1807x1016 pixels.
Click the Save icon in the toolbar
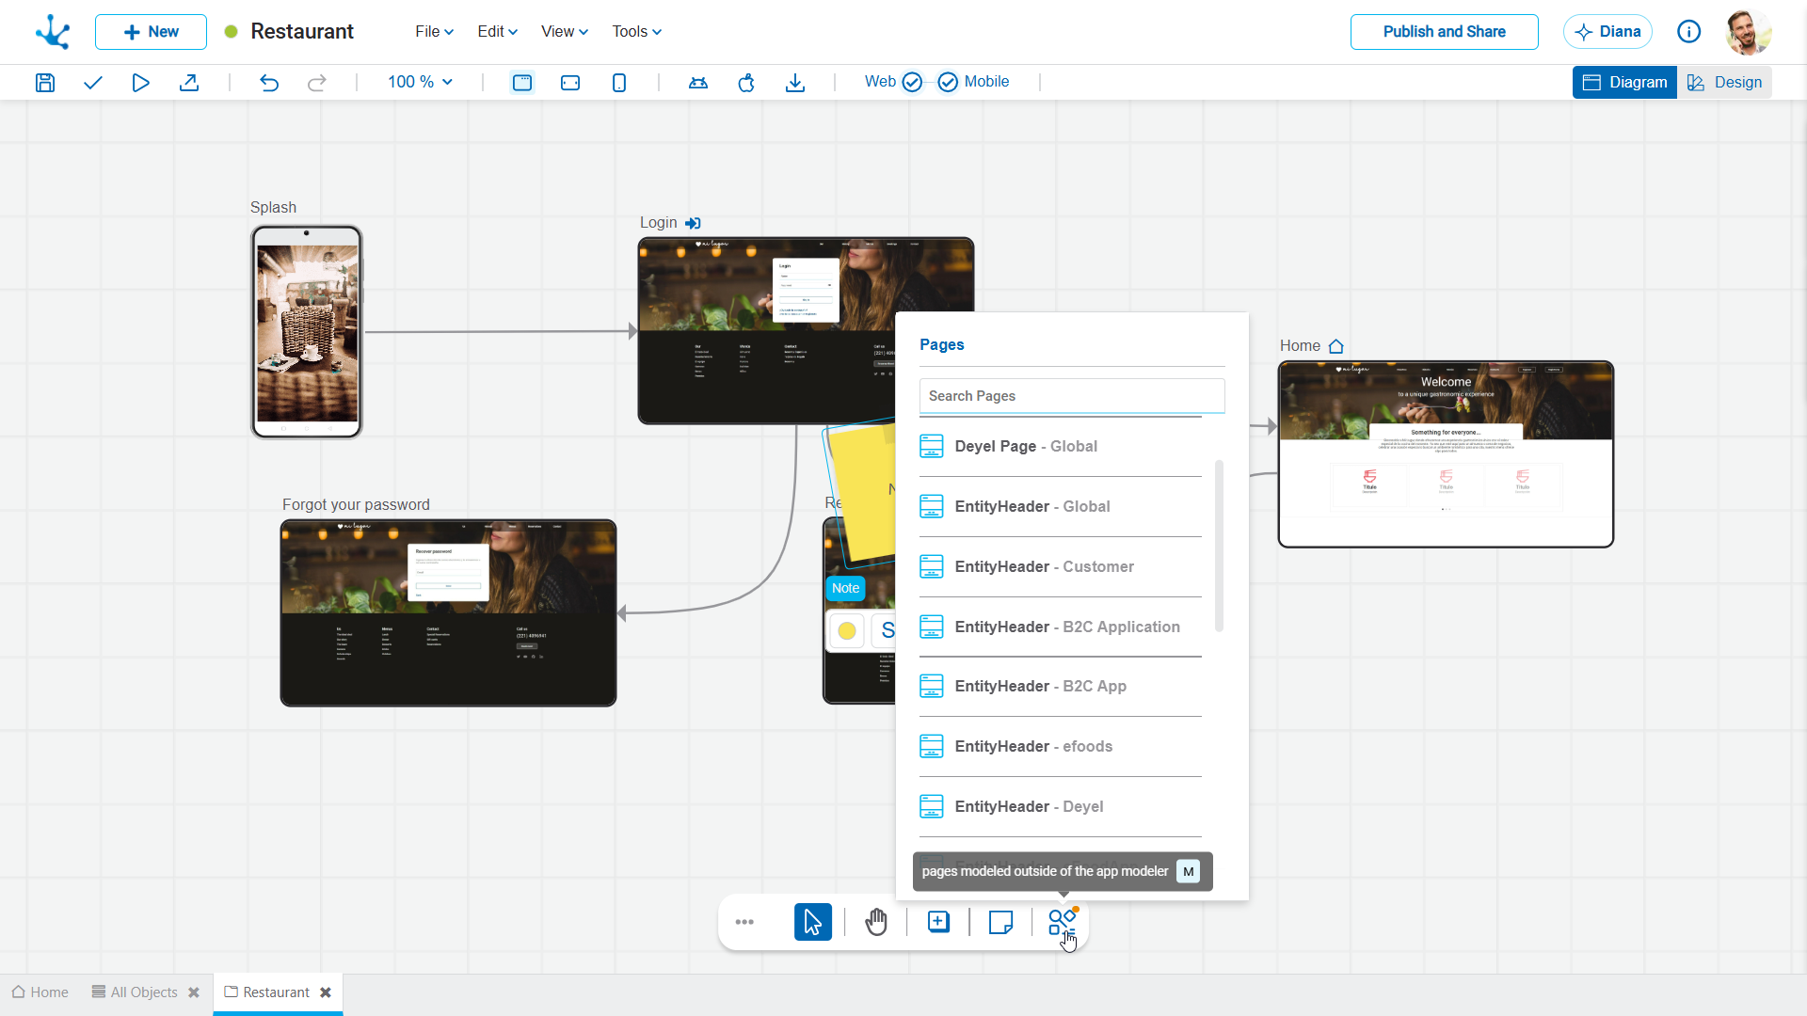45,83
